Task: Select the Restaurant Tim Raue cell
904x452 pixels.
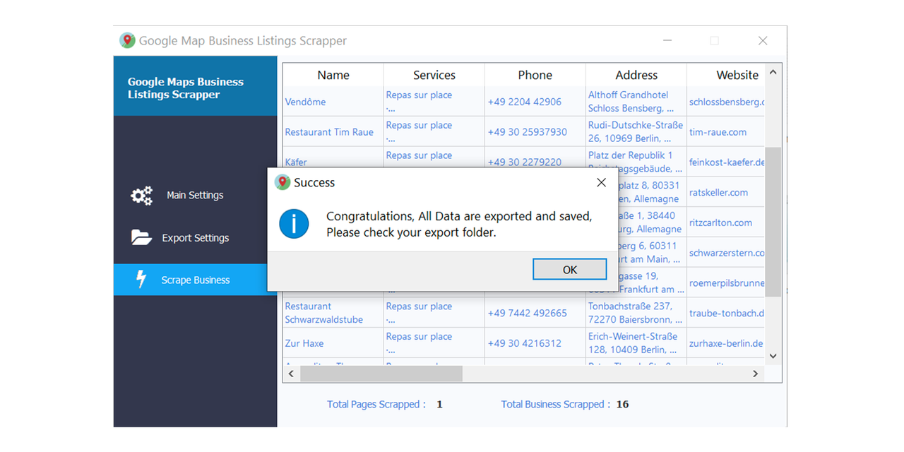Action: 333,132
